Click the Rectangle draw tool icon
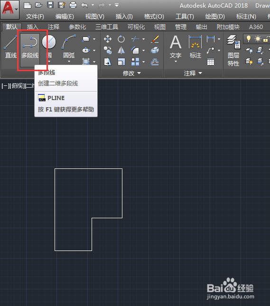Screen dimensions: 270x306 click(86, 39)
